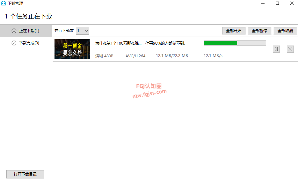Click the 并行下载数 label
The height and width of the screenshot is (180, 298).
64,31
